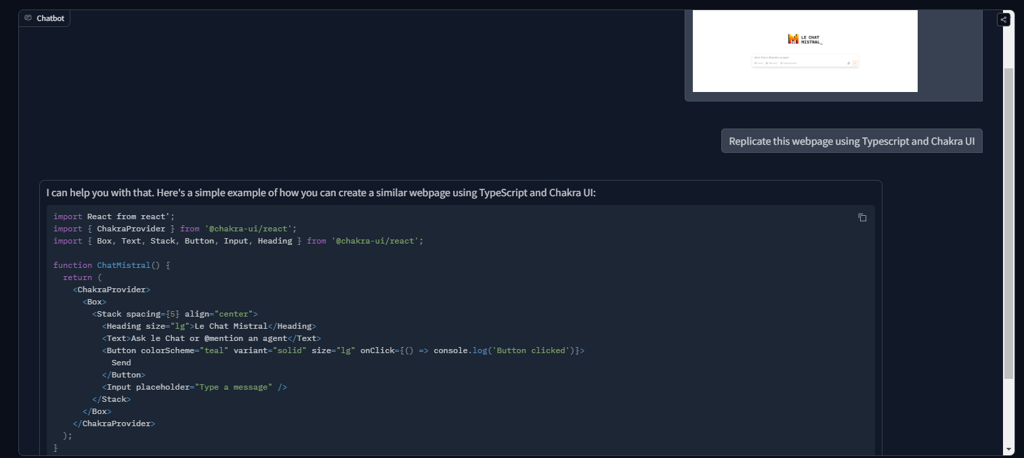The width and height of the screenshot is (1024, 458).
Task: Select the paperclip attachment icon in the thumbnail
Action: (849, 63)
